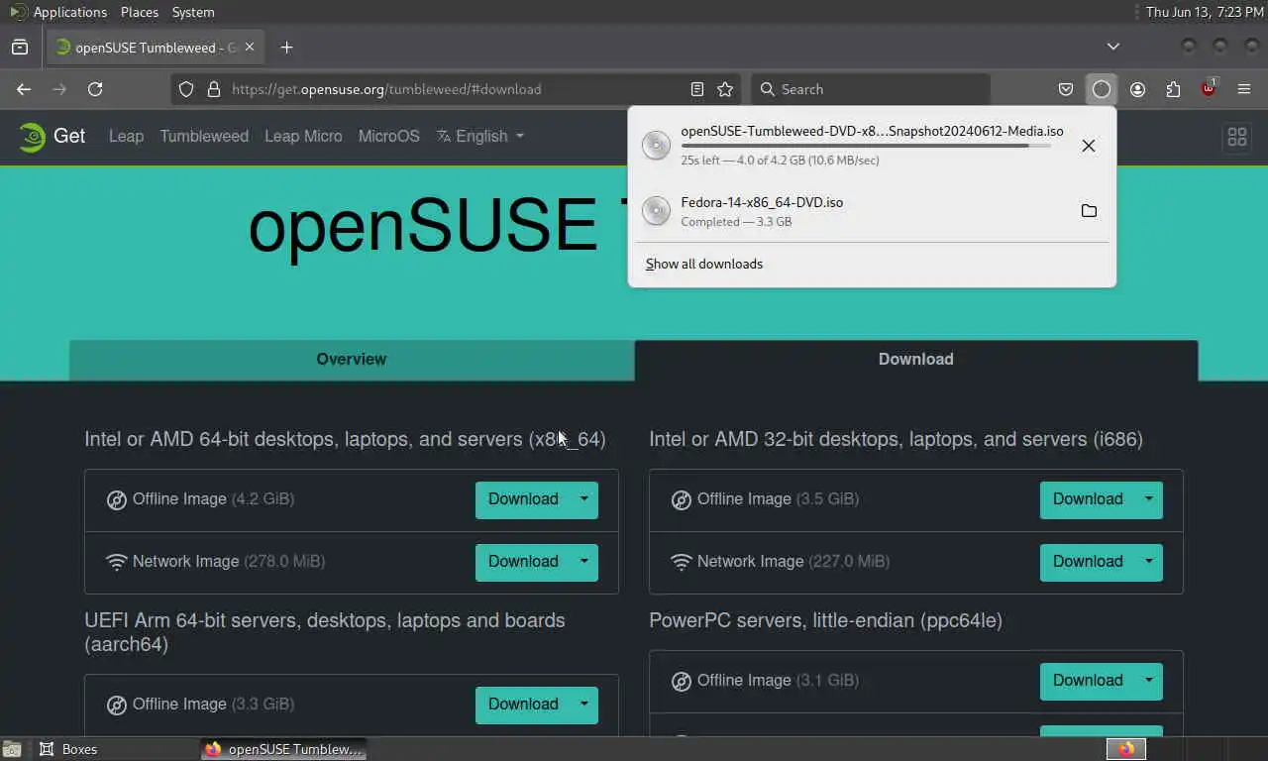Expand aarch64 Offline Image download options
Image resolution: width=1268 pixels, height=761 pixels.
pyautogui.click(x=584, y=705)
